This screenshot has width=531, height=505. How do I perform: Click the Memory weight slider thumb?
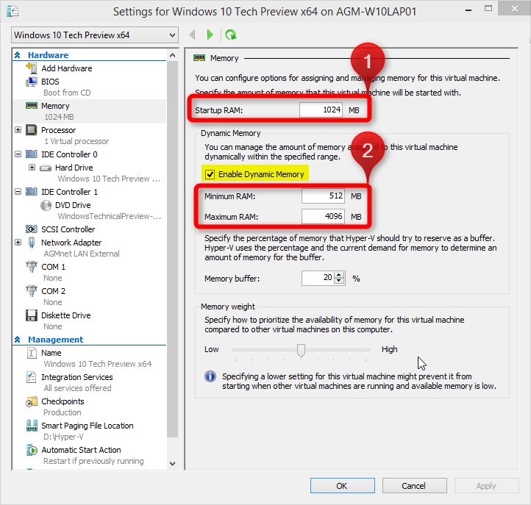(x=301, y=351)
